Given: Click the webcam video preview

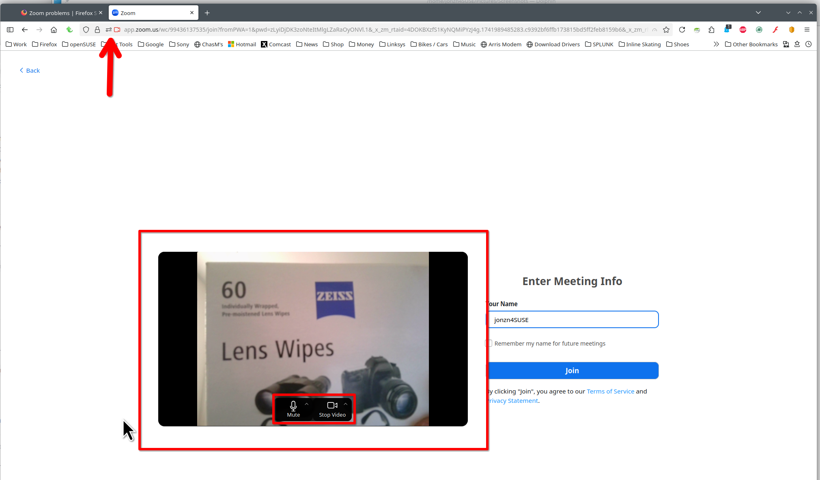Looking at the screenshot, I should (x=313, y=339).
